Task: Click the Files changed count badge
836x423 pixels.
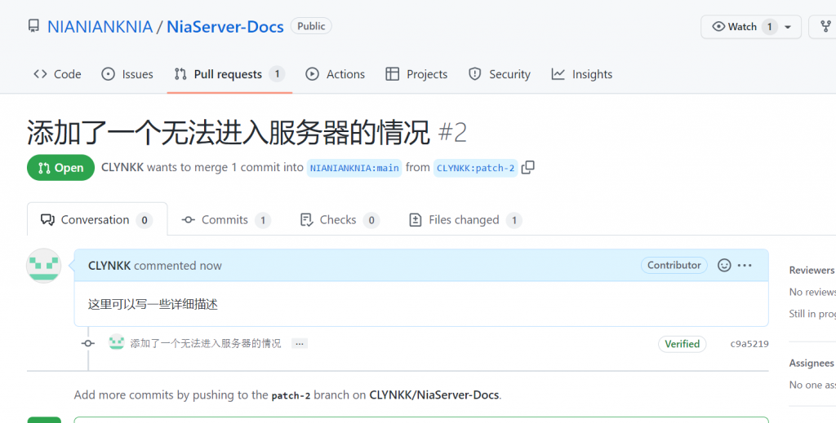Action: point(514,220)
